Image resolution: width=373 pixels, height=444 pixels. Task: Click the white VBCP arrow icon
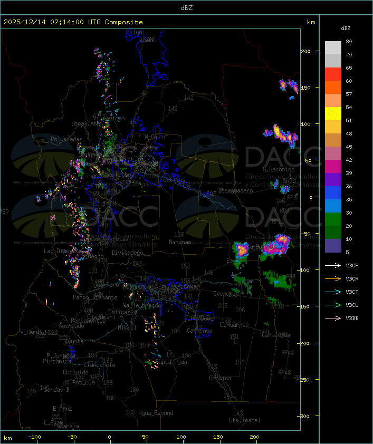[333, 265]
